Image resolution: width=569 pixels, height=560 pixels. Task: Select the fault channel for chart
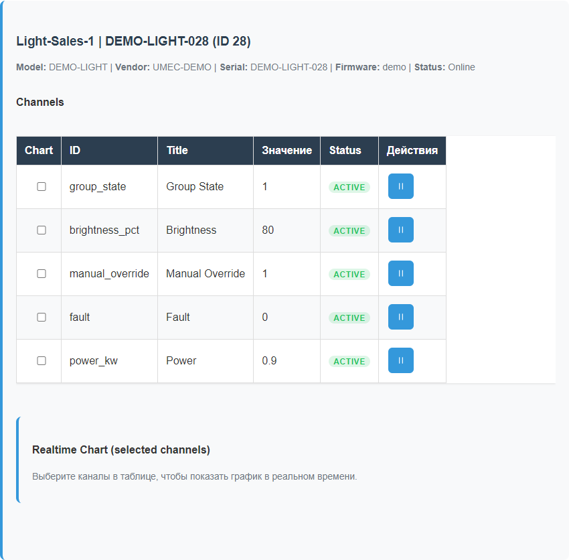[42, 317]
